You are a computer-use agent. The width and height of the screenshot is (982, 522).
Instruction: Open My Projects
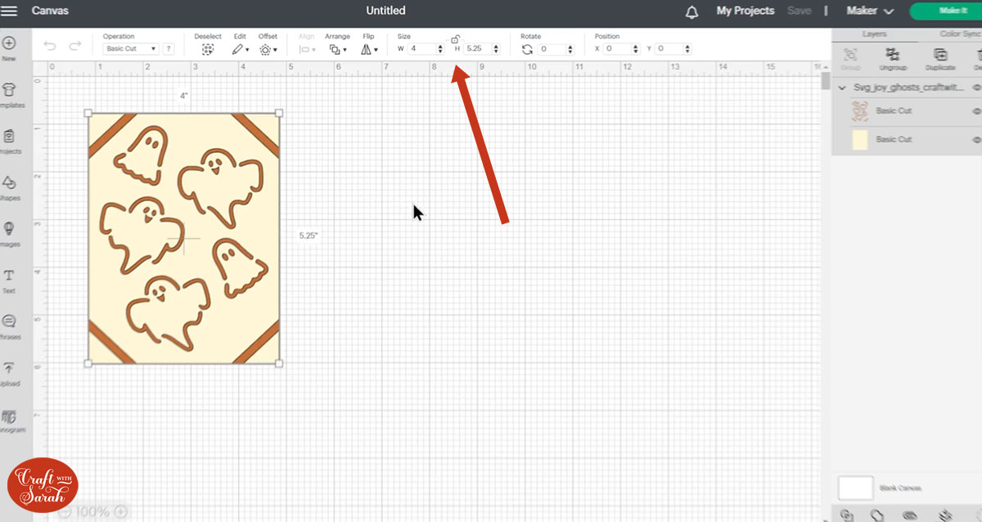pos(746,11)
